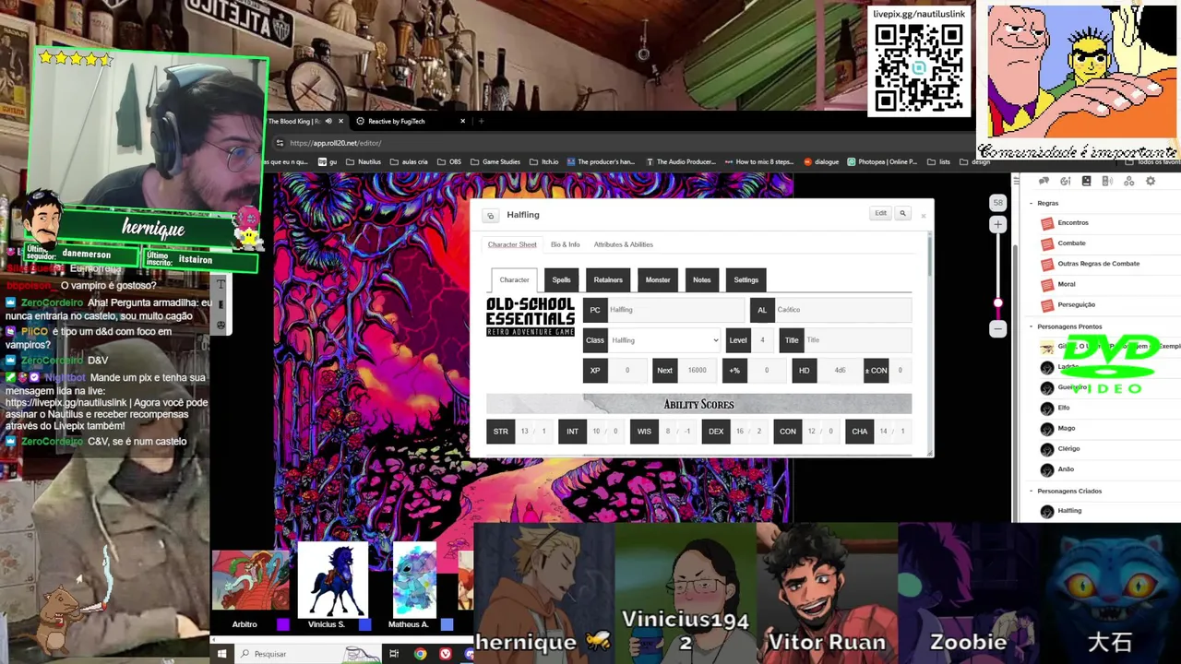Image resolution: width=1181 pixels, height=664 pixels.
Task: Click the HD hit dice button
Action: (804, 370)
